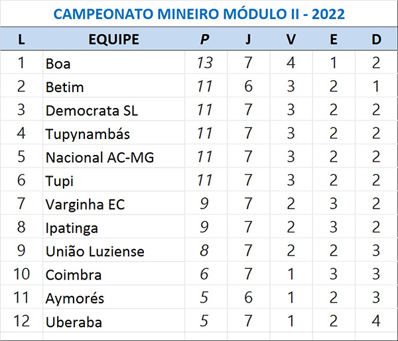Select the points cell in Coimbra's row
Screen dimensions: 398x341
click(205, 275)
